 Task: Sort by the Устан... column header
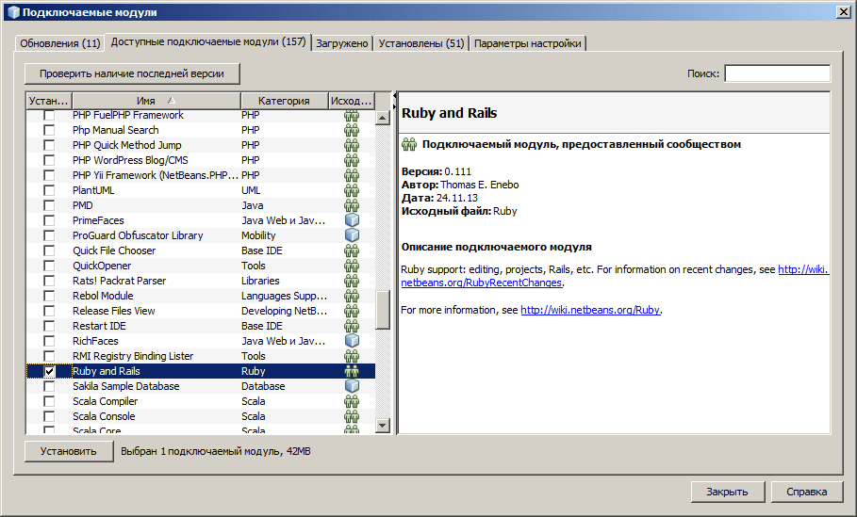click(49, 101)
